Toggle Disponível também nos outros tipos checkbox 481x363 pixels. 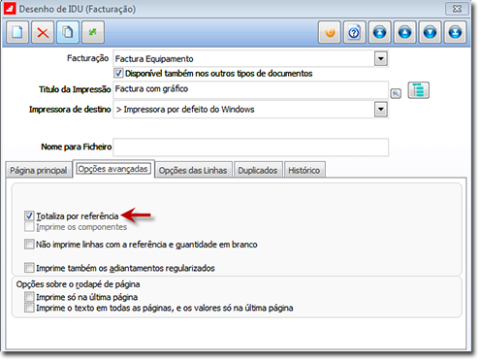pos(118,73)
